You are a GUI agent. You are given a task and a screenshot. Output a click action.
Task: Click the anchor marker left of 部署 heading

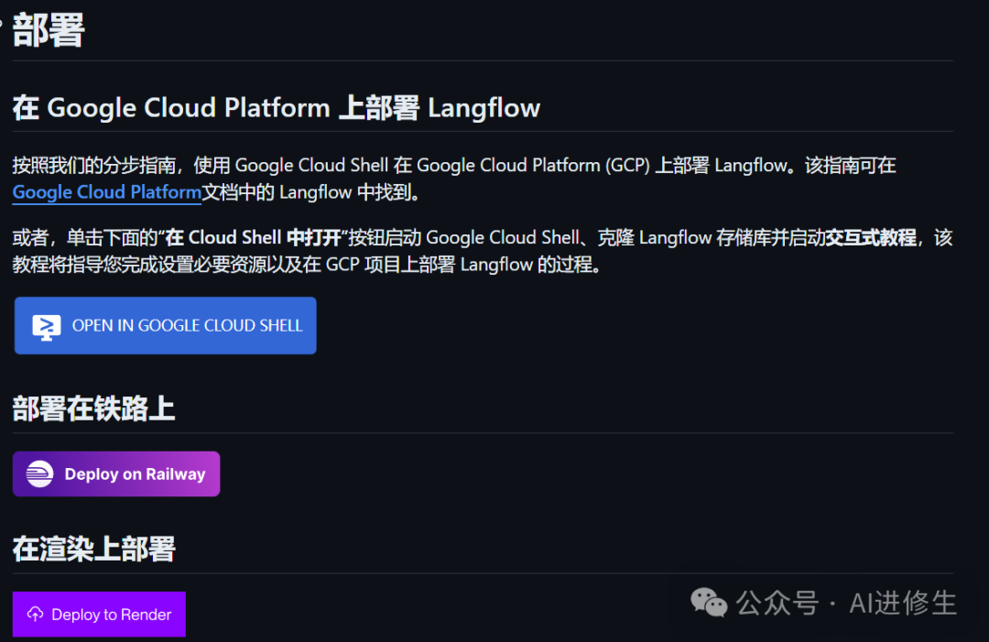[x=3, y=22]
